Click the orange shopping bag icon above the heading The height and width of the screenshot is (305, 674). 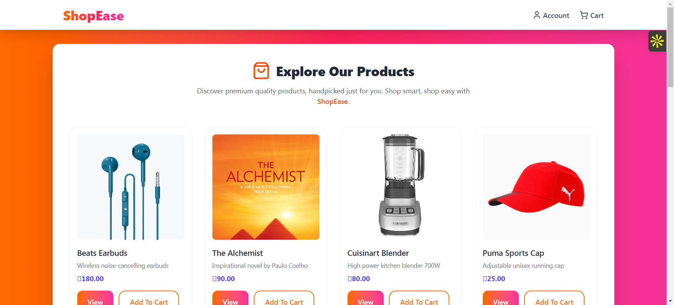tap(261, 71)
